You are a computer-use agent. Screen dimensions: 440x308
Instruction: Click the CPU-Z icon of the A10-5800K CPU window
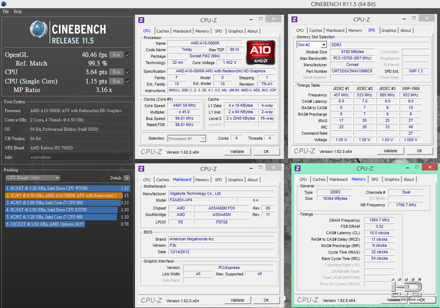(x=141, y=20)
